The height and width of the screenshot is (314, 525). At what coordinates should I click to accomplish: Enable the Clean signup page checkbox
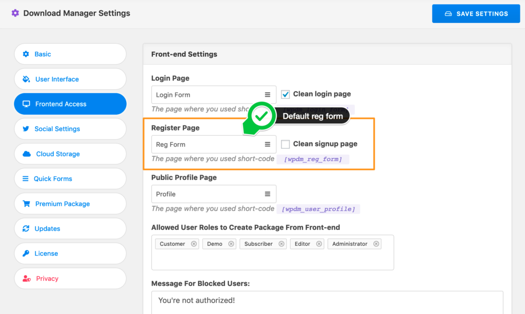pyautogui.click(x=285, y=144)
